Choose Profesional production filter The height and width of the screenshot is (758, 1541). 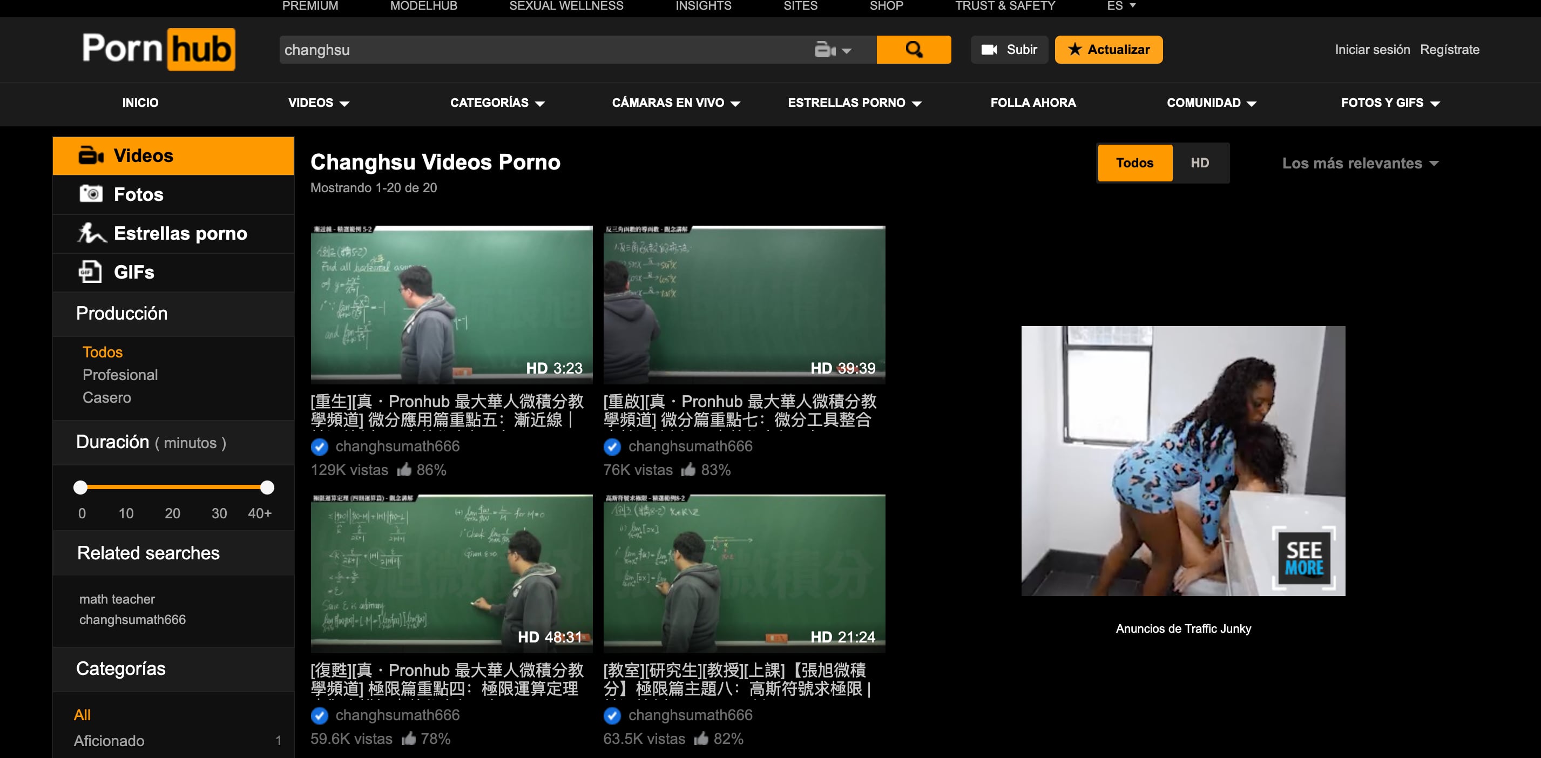120,375
